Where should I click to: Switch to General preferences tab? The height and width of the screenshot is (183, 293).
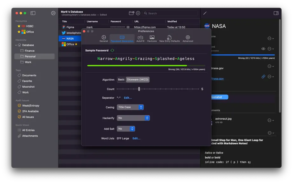pyautogui.click(x=104, y=39)
